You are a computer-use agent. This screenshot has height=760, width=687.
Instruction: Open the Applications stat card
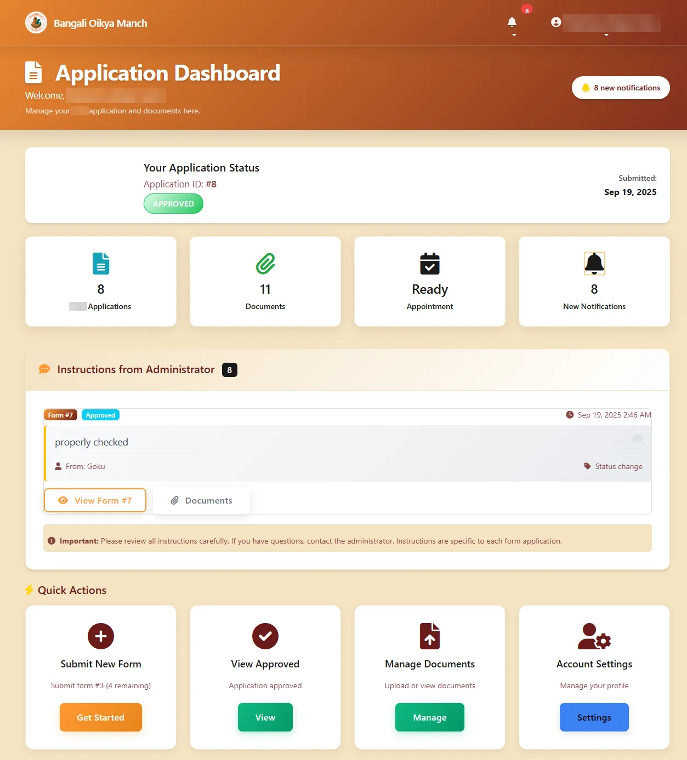101,282
